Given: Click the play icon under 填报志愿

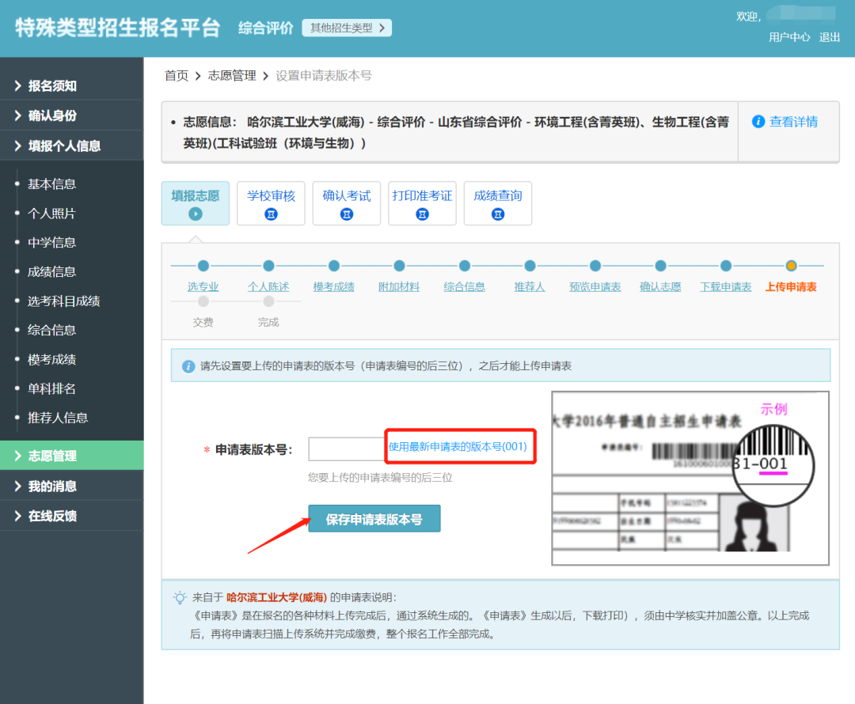Looking at the screenshot, I should tap(196, 214).
